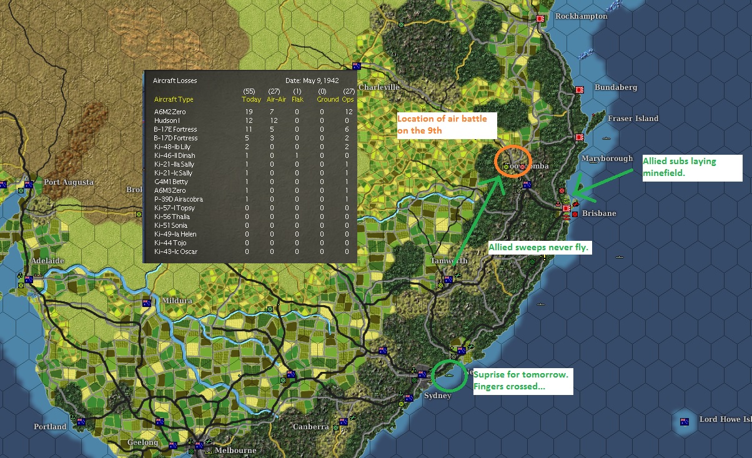Click the Ki-21-IIa Sally row
Image resolution: width=752 pixels, height=458 pixels.
pyautogui.click(x=252, y=164)
